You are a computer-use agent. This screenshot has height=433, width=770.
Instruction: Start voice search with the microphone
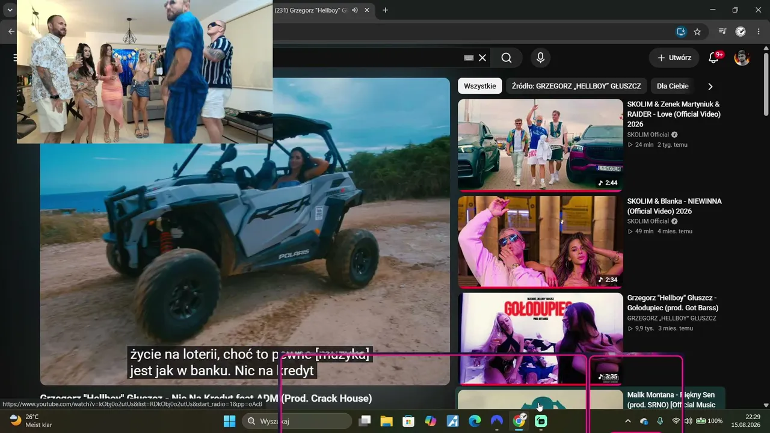click(540, 58)
